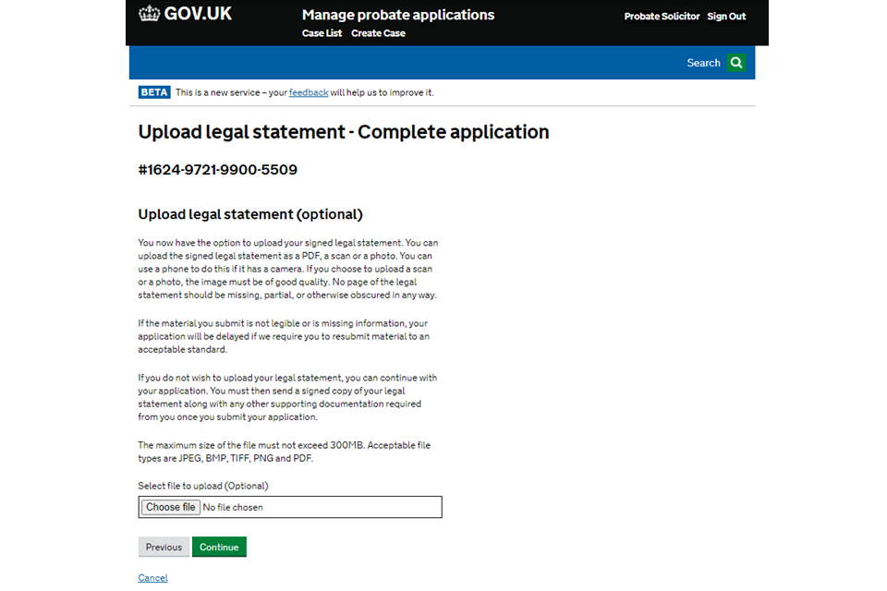
Task: Click the Probate Solicitor user name
Action: 662,17
